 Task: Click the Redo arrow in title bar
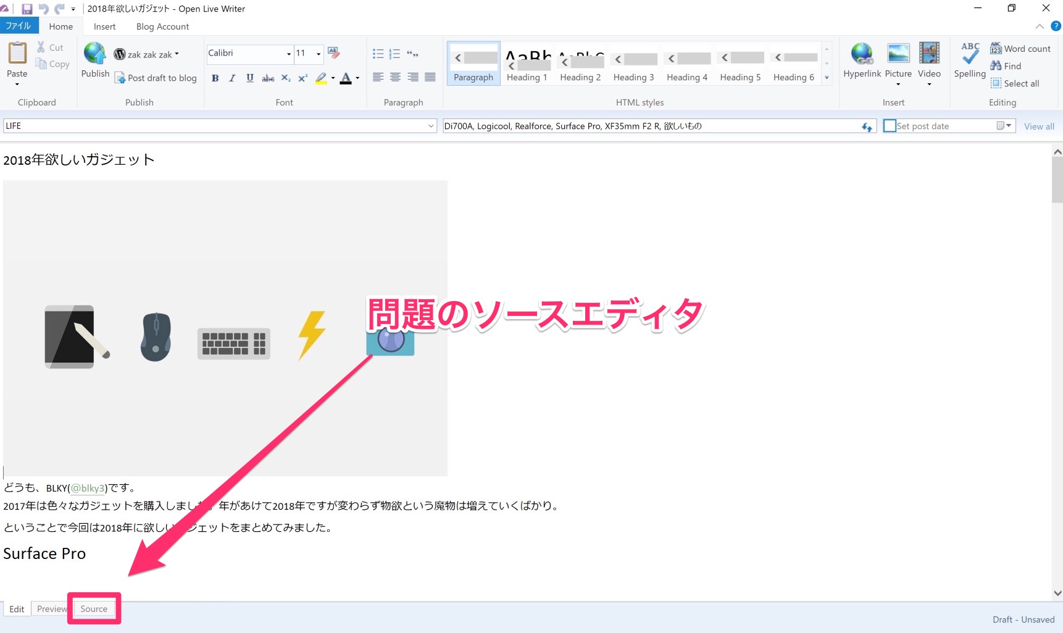click(x=59, y=9)
